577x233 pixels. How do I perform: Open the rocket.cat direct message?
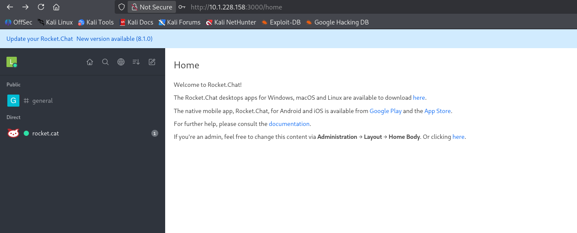coord(45,133)
